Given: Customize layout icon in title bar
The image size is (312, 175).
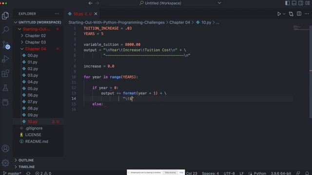Looking at the screenshot, I should pos(308,3).
